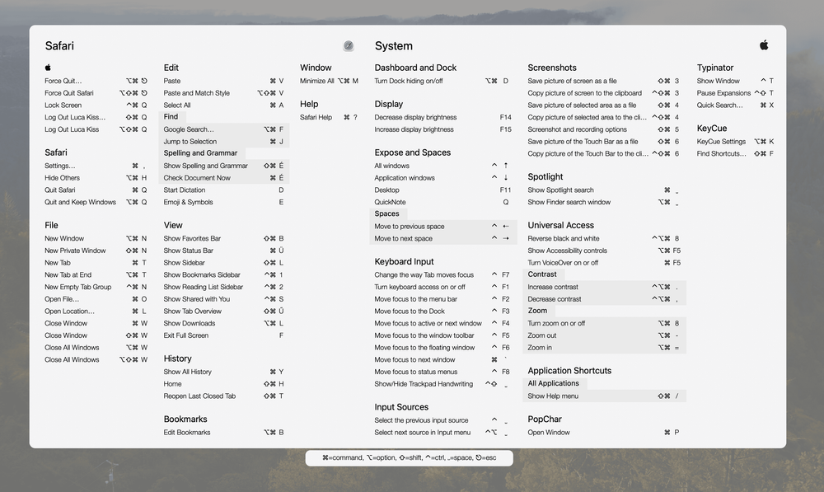The image size is (824, 492).
Task: Select Show Help menu
Action: (x=604, y=396)
